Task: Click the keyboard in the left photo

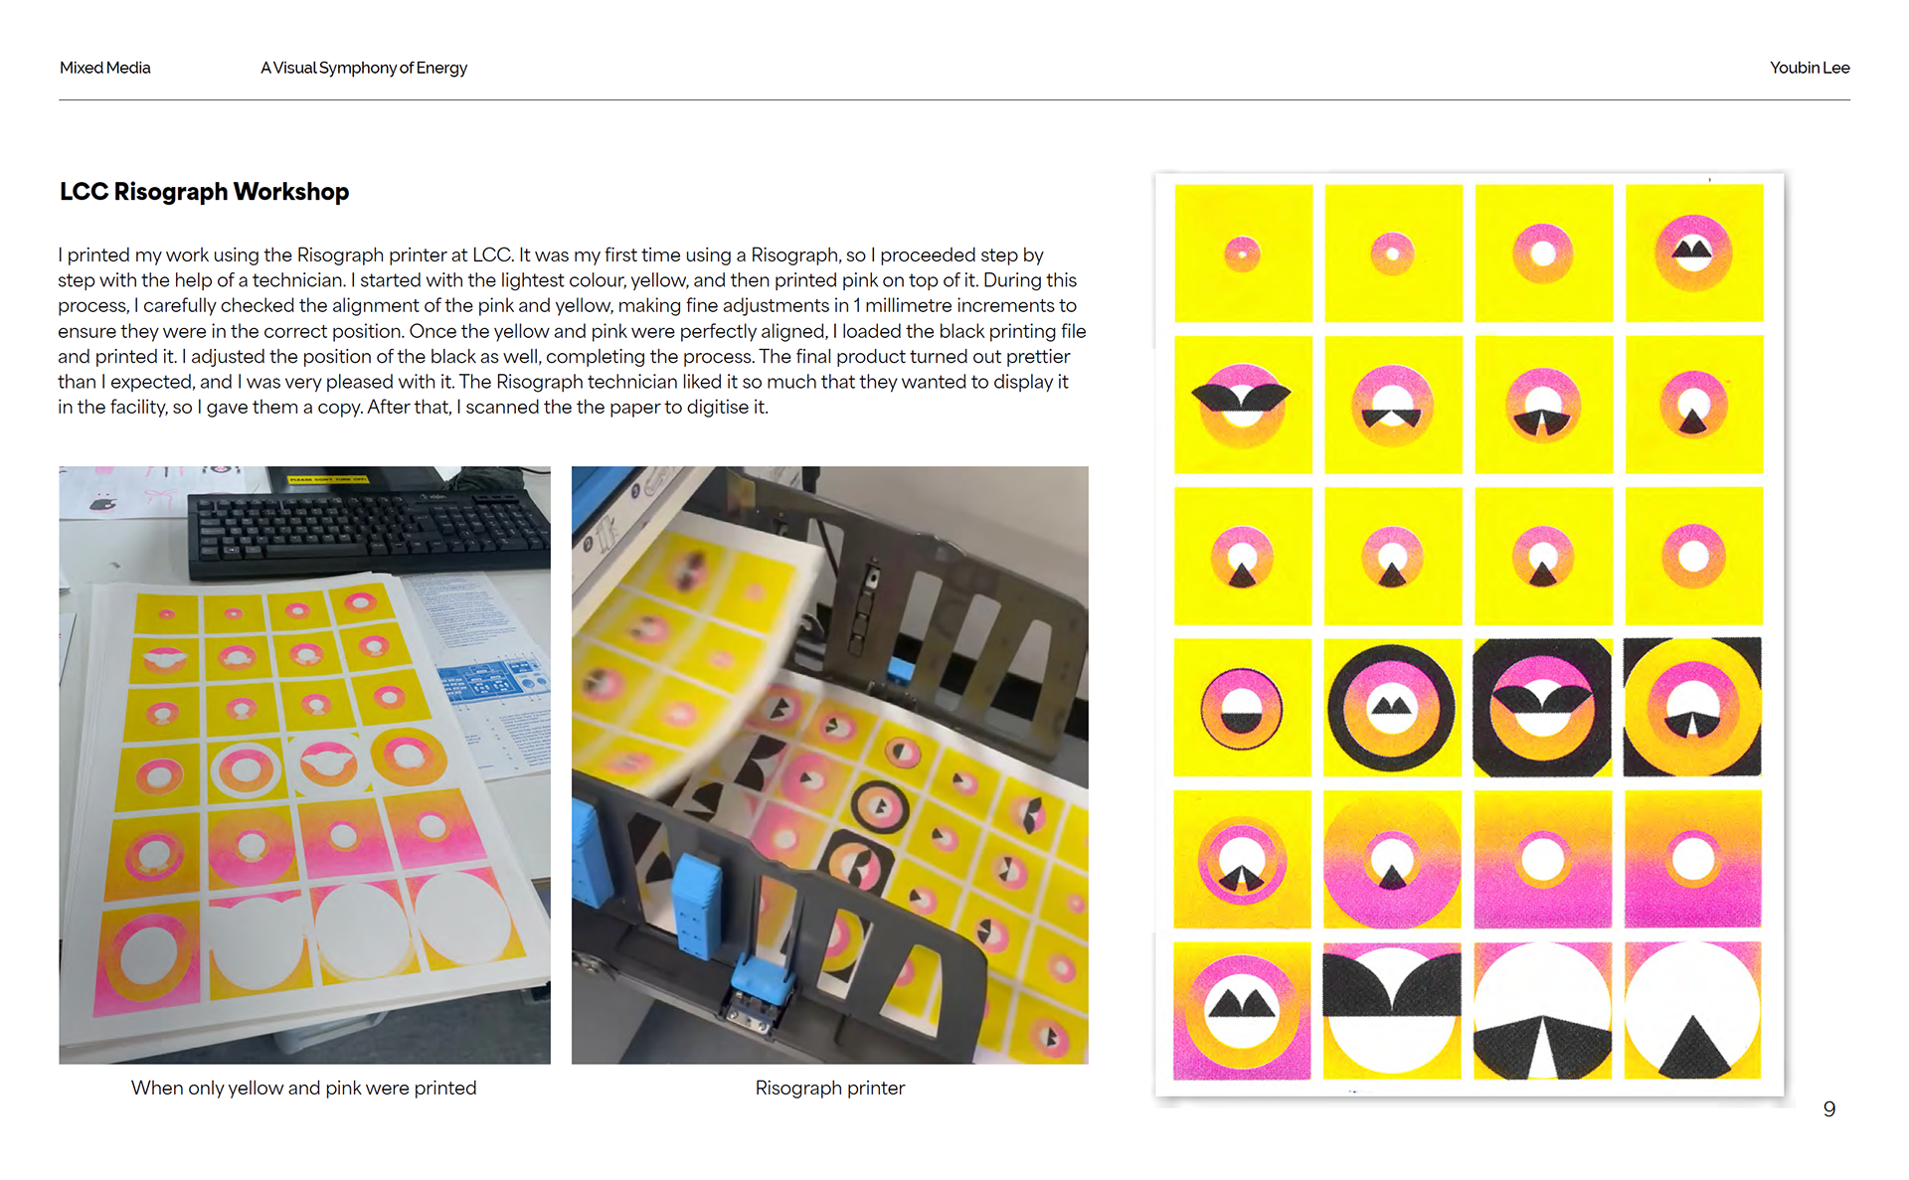Action: pyautogui.click(x=368, y=530)
